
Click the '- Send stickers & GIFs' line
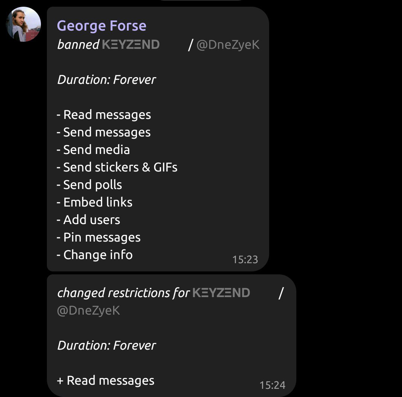click(117, 167)
